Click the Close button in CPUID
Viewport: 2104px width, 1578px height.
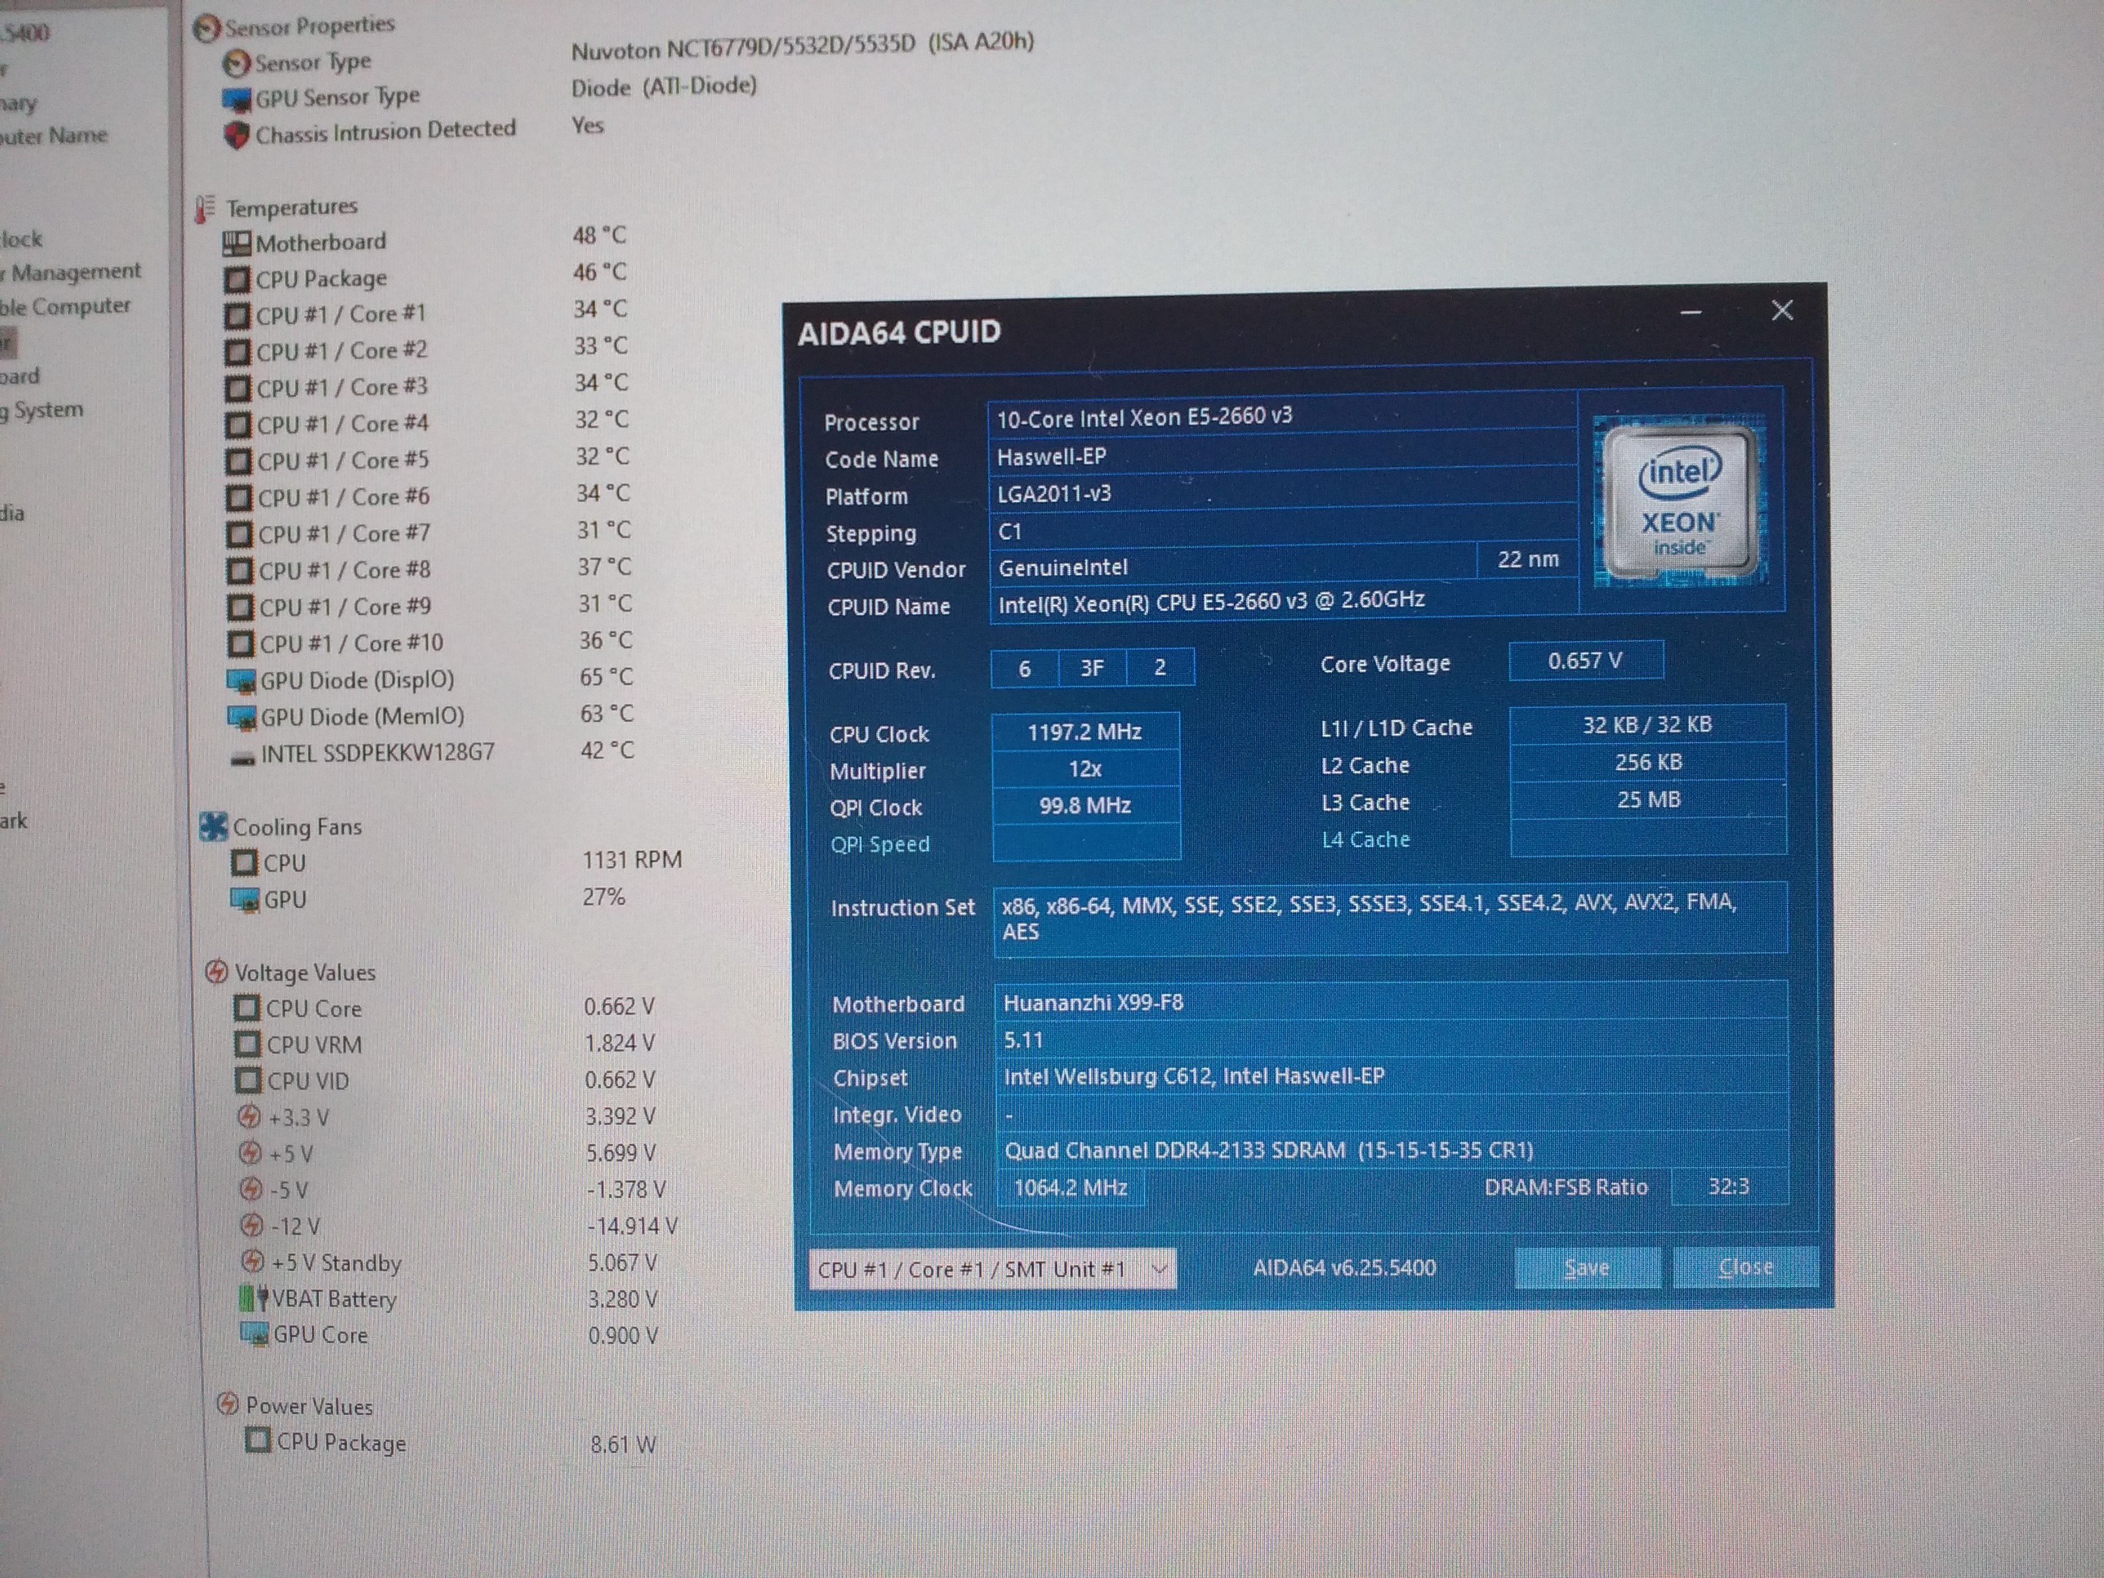1746,1267
